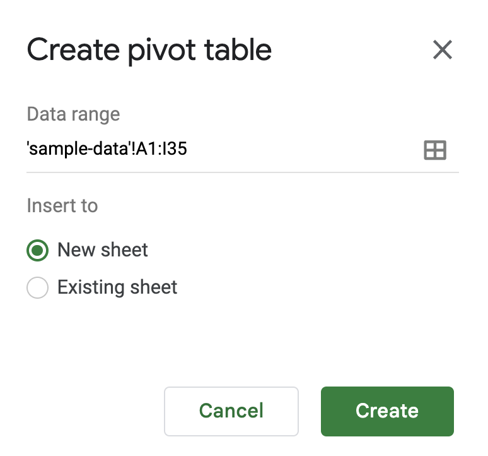Click the 'Existing sheet' option label

(x=117, y=287)
